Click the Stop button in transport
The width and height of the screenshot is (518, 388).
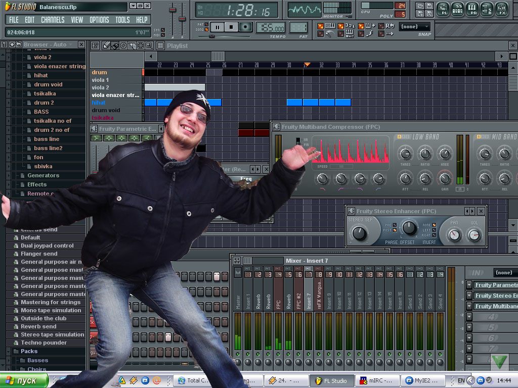231,27
